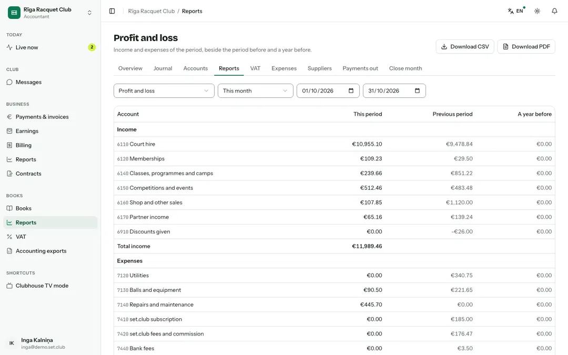Click the Messages speech bubble icon

click(9, 82)
